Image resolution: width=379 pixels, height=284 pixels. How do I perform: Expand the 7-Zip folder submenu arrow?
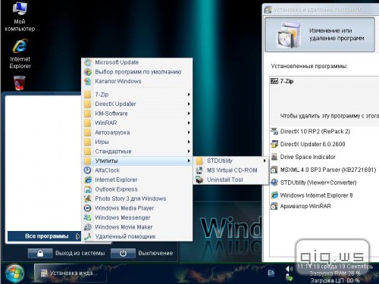click(189, 95)
